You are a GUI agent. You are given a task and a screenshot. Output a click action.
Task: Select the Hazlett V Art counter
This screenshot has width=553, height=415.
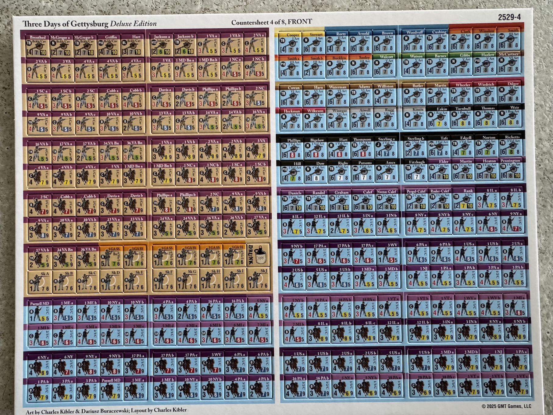point(485,64)
